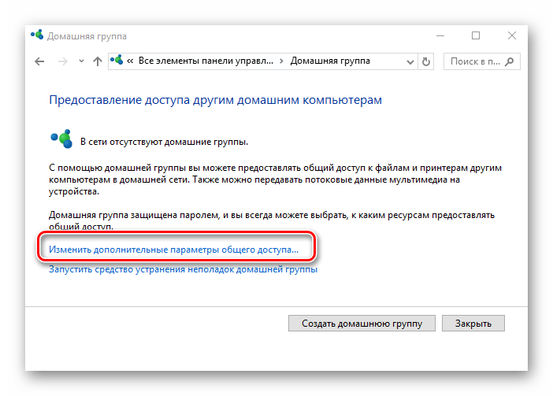Go up one level with up arrow

point(98,61)
